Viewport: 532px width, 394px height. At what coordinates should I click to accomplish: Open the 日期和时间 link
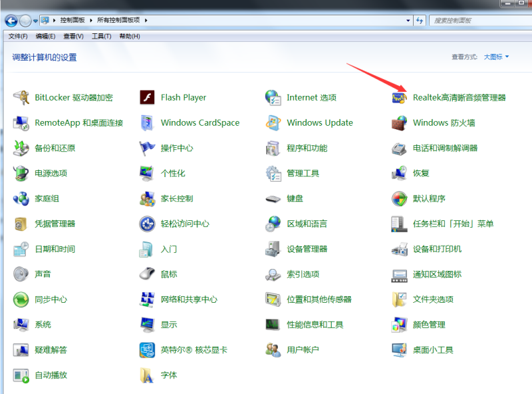(55, 249)
